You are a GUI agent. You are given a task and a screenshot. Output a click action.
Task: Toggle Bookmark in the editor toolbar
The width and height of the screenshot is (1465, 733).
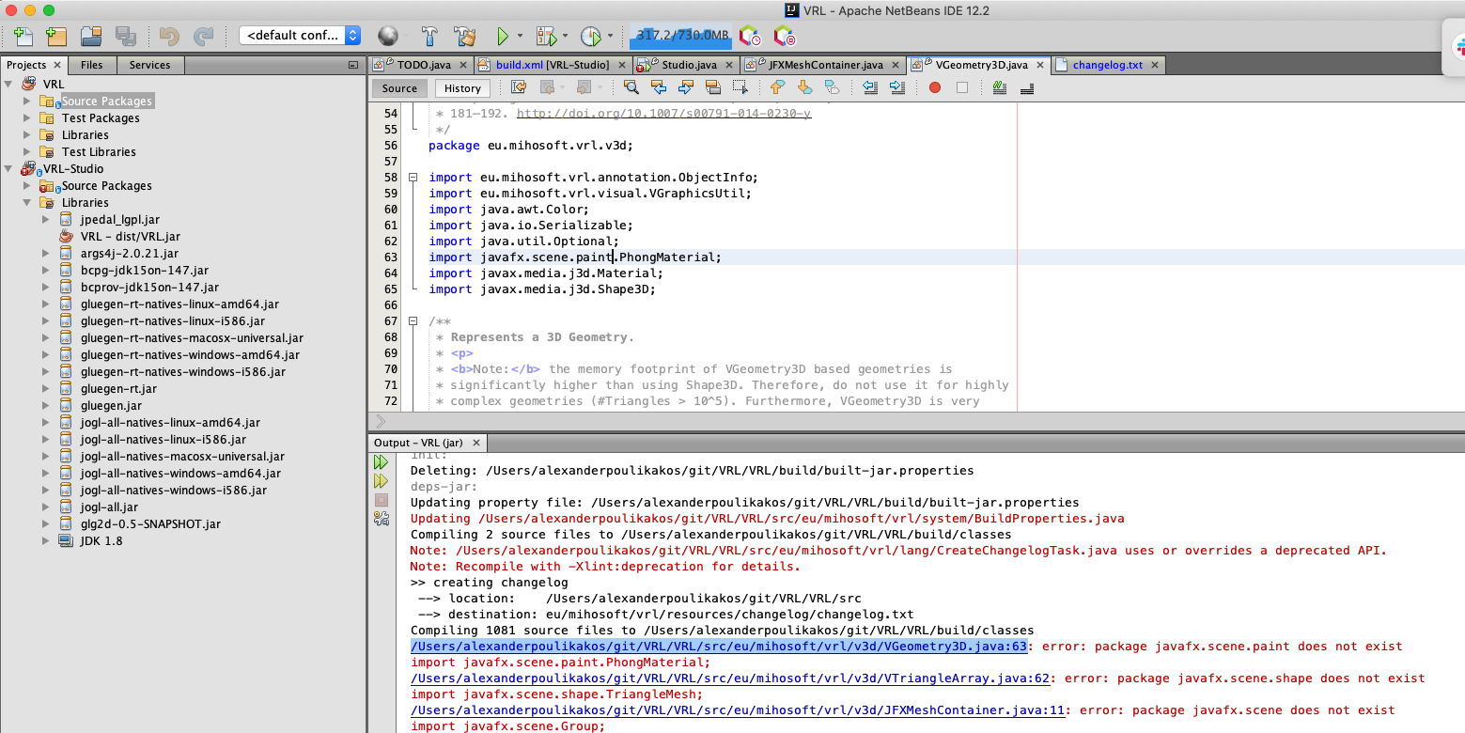pyautogui.click(x=832, y=87)
